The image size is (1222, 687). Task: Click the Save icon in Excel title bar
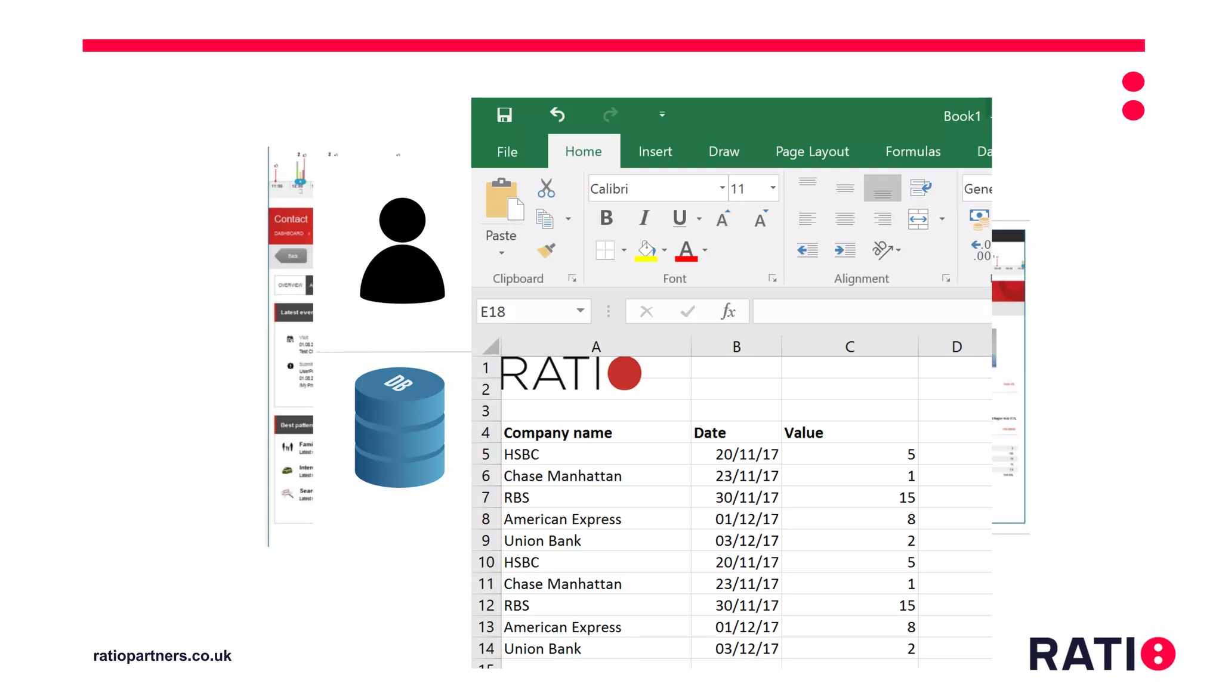[x=504, y=114]
